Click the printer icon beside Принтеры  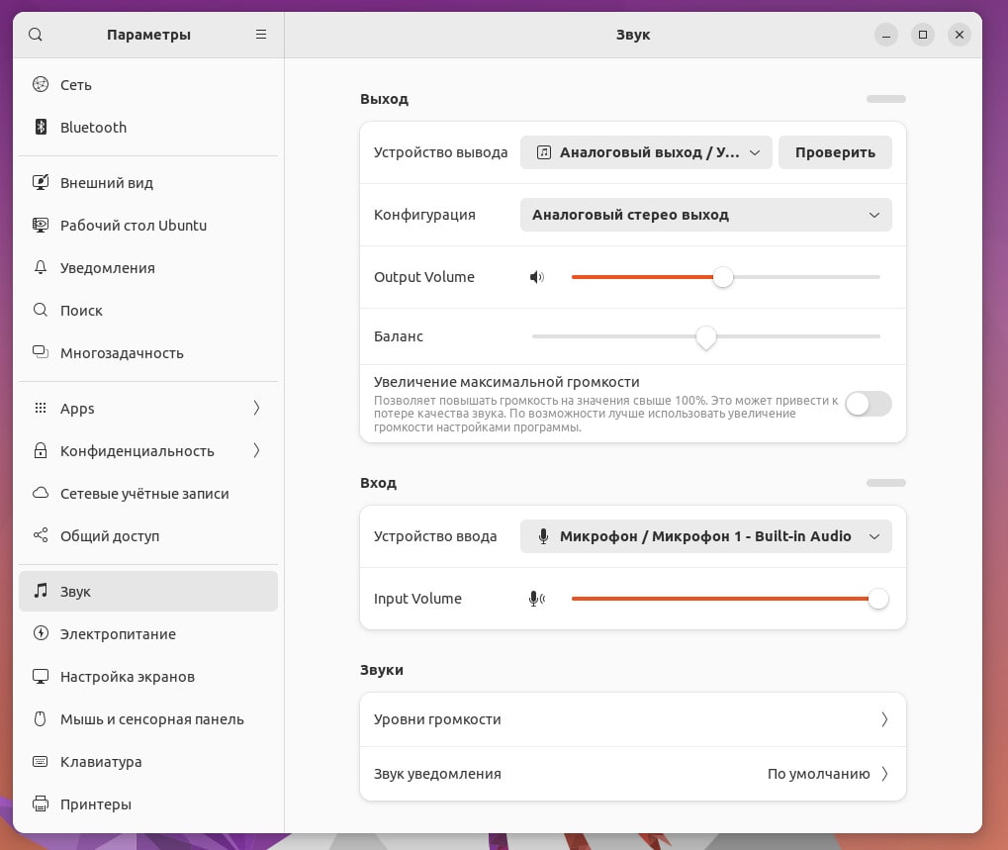tap(41, 803)
